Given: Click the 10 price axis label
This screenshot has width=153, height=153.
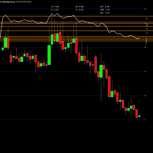Looking at the screenshot, I should [145, 96].
